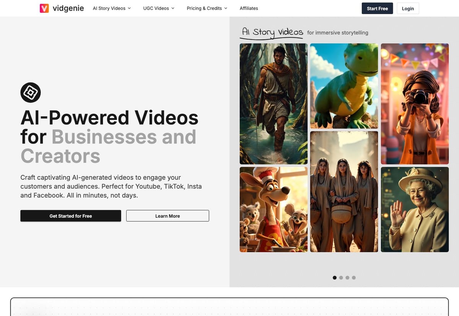459x316 pixels.
Task: Open the AI Story Videos menu
Action: coord(112,8)
